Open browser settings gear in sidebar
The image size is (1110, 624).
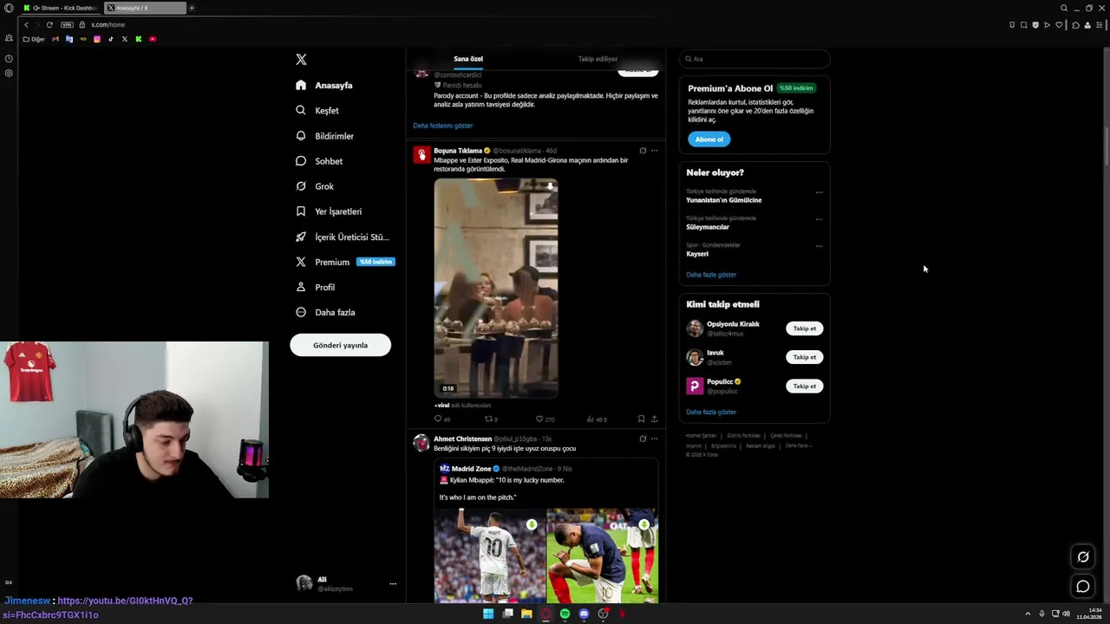pos(9,73)
